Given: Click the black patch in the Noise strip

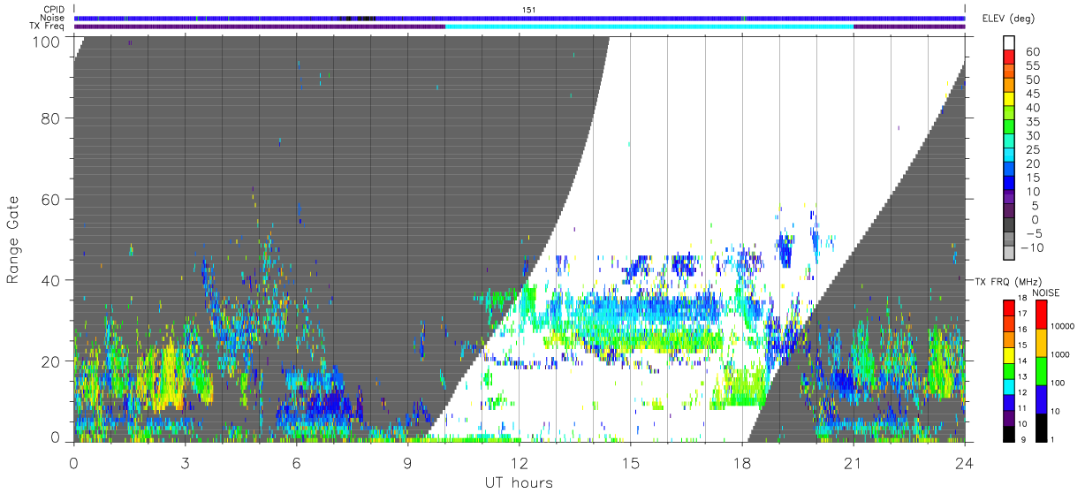Looking at the screenshot, I should pyautogui.click(x=357, y=18).
